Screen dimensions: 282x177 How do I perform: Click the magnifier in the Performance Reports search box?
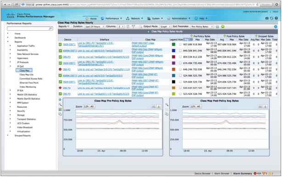click(50, 28)
